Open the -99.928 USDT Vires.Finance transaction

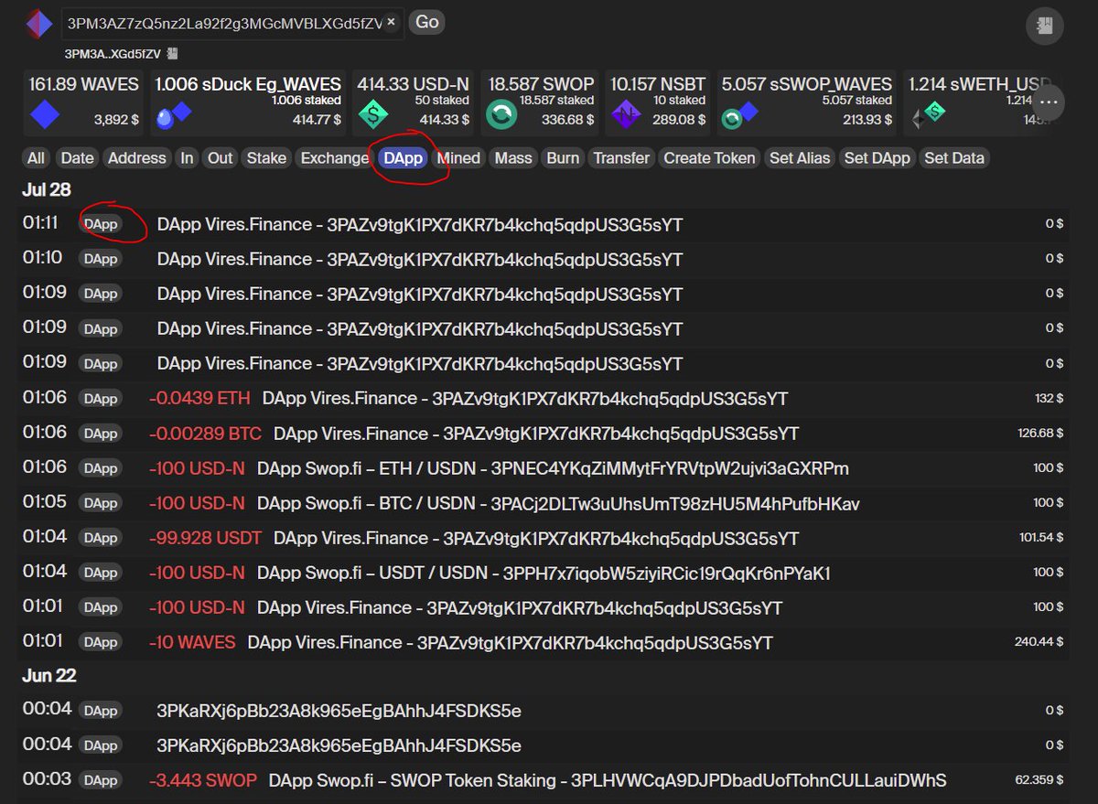(x=535, y=538)
